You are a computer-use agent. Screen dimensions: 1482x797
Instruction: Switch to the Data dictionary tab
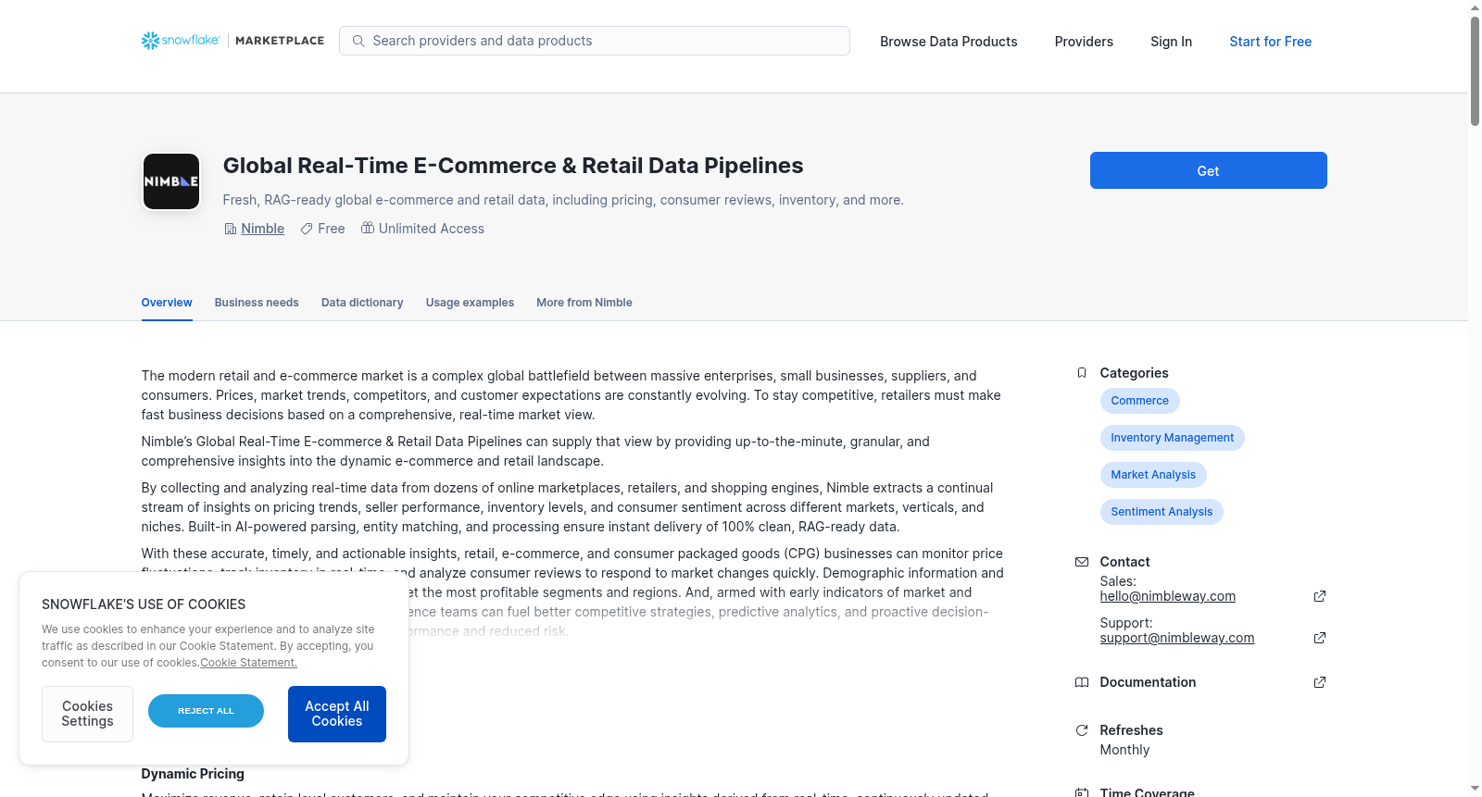(362, 303)
